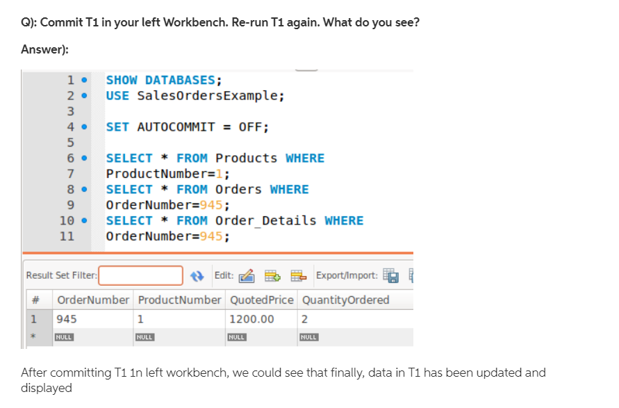
Task: Export the recordset to a file
Action: point(390,275)
